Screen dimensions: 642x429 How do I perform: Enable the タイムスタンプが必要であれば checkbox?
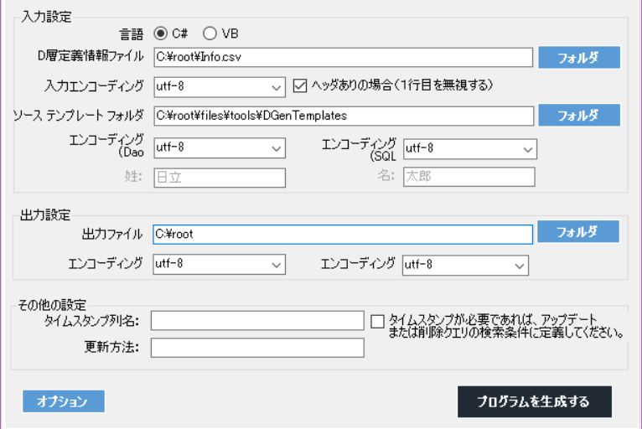377,321
